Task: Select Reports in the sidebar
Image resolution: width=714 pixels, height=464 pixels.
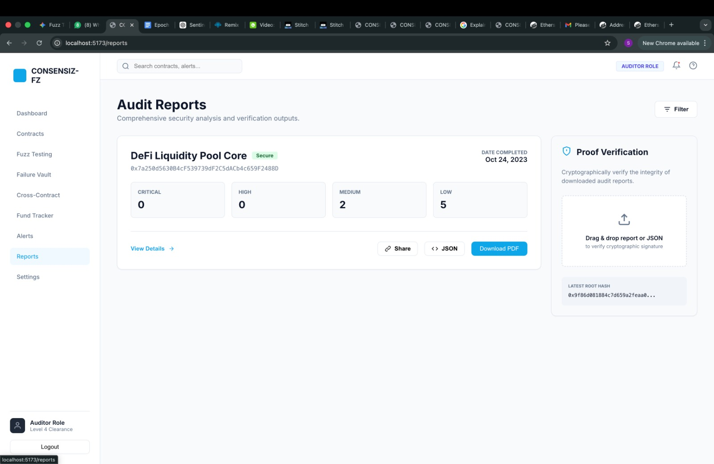Action: [50, 257]
